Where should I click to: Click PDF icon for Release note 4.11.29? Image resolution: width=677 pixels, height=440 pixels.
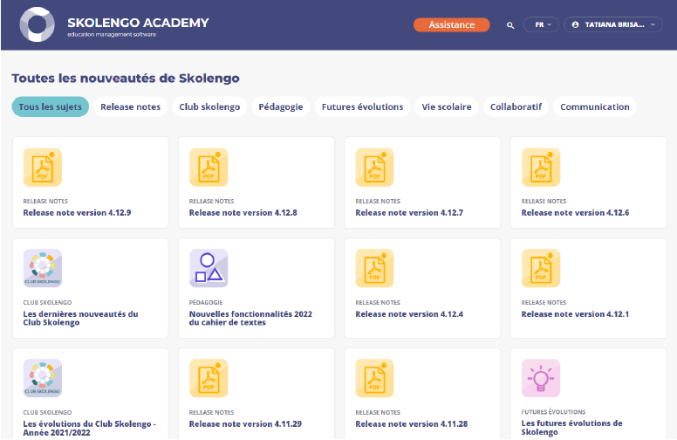point(209,378)
